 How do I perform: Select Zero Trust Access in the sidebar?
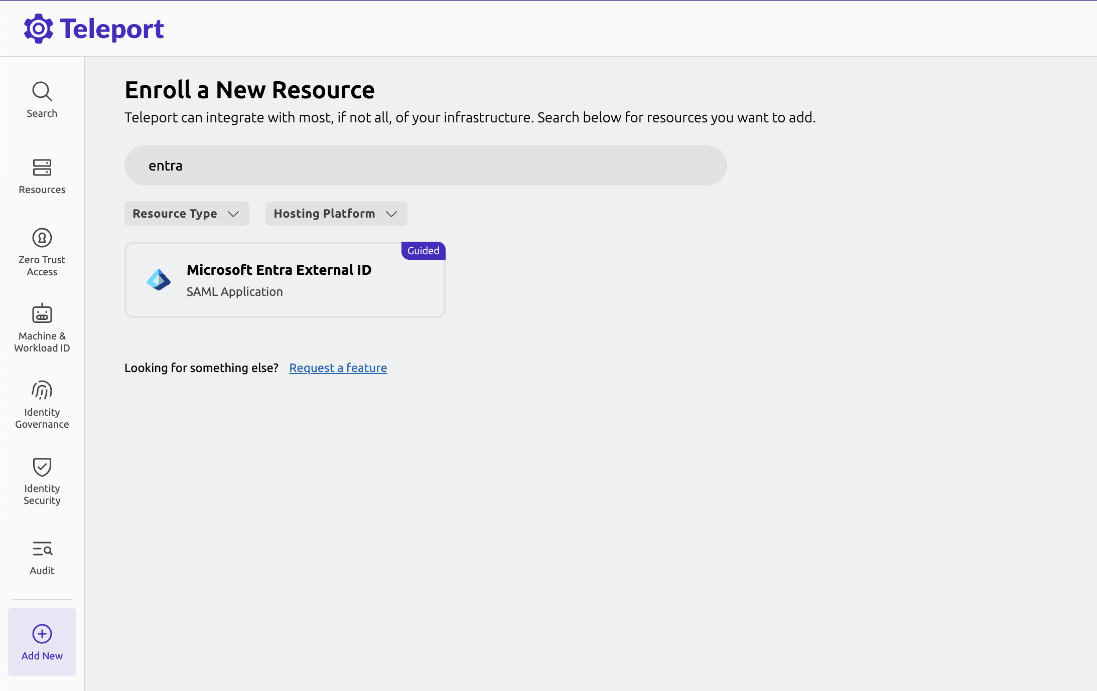[42, 251]
